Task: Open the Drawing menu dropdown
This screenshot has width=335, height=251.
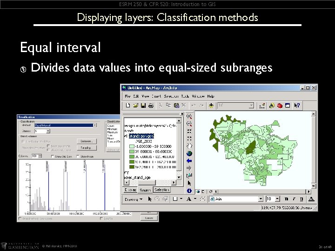Action: pos(134,199)
